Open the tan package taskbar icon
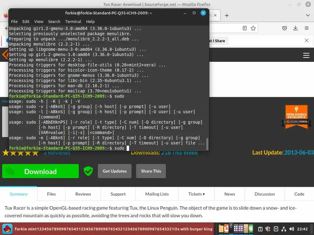Viewport: 314px width, 235px height. pos(246,229)
